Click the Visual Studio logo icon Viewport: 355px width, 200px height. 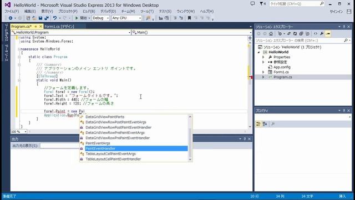[7, 5]
